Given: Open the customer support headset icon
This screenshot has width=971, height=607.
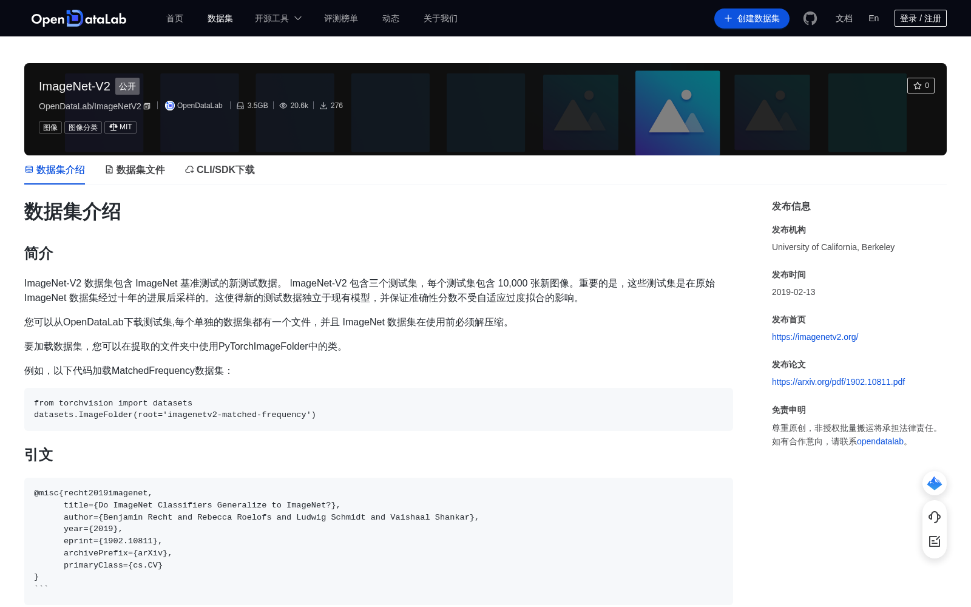Looking at the screenshot, I should click(935, 517).
